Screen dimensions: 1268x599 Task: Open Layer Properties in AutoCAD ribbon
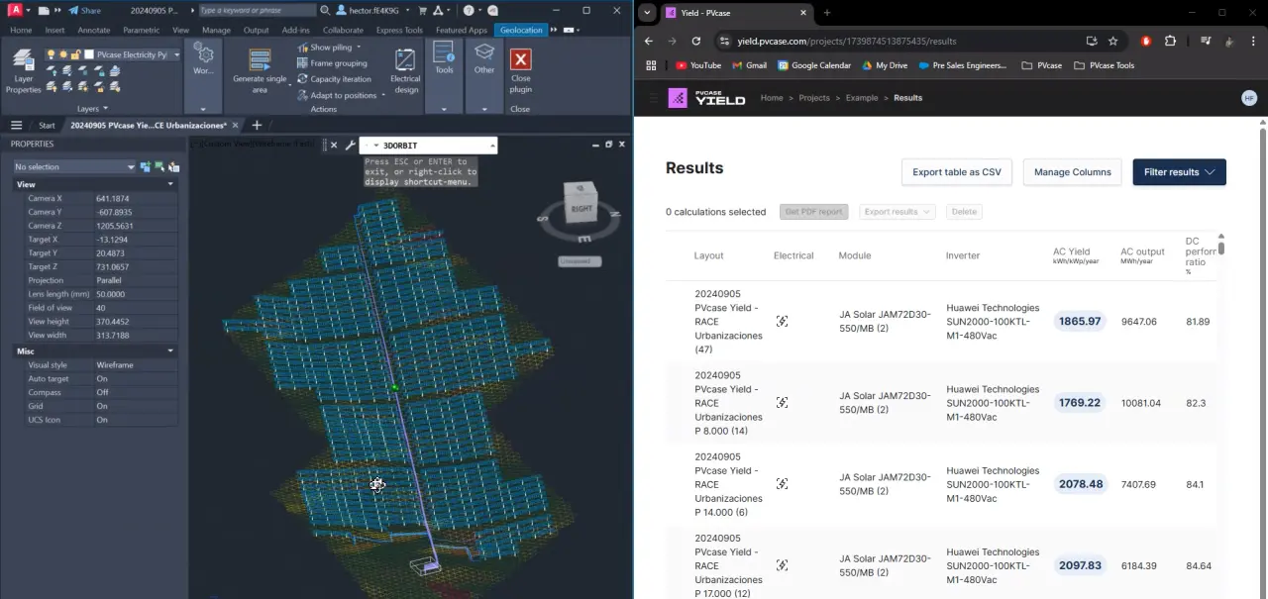click(x=23, y=70)
